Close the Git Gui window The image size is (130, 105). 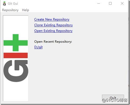point(122,4)
